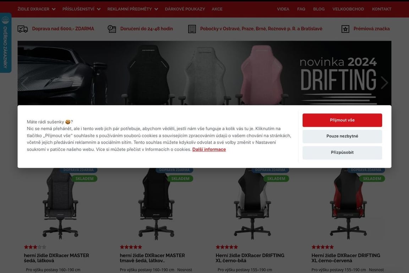Choose 'Pouze nezbytné' cookies
This screenshot has height=273, width=409.
point(342,136)
